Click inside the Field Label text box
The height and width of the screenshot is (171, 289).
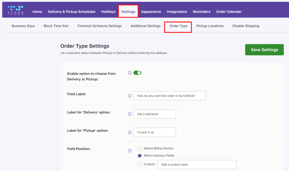169,96
